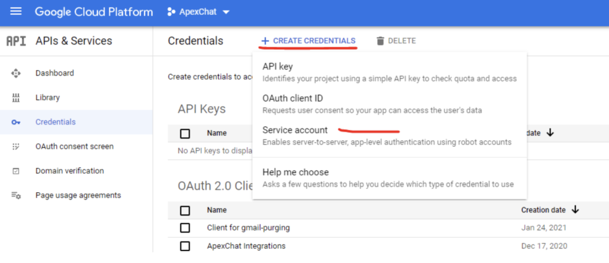Click the API Keys section heading
The image size is (609, 263).
(202, 109)
